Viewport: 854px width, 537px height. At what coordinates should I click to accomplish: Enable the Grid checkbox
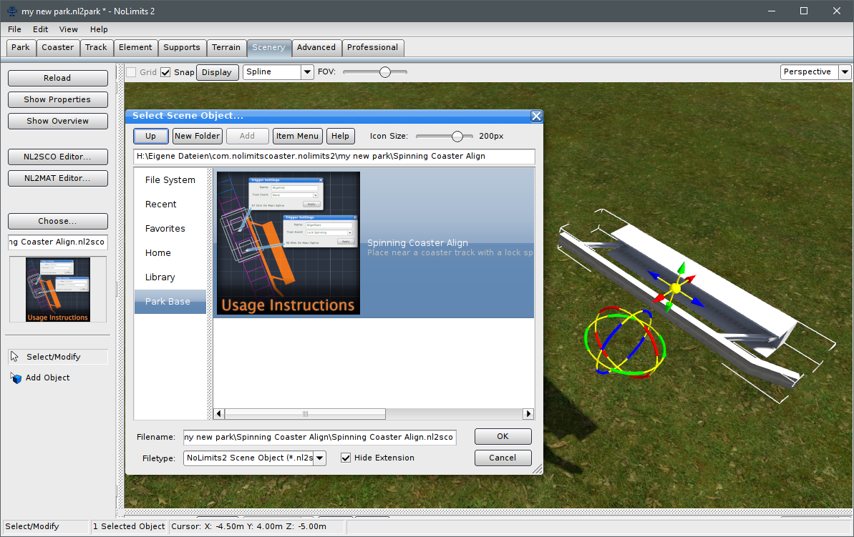point(131,72)
